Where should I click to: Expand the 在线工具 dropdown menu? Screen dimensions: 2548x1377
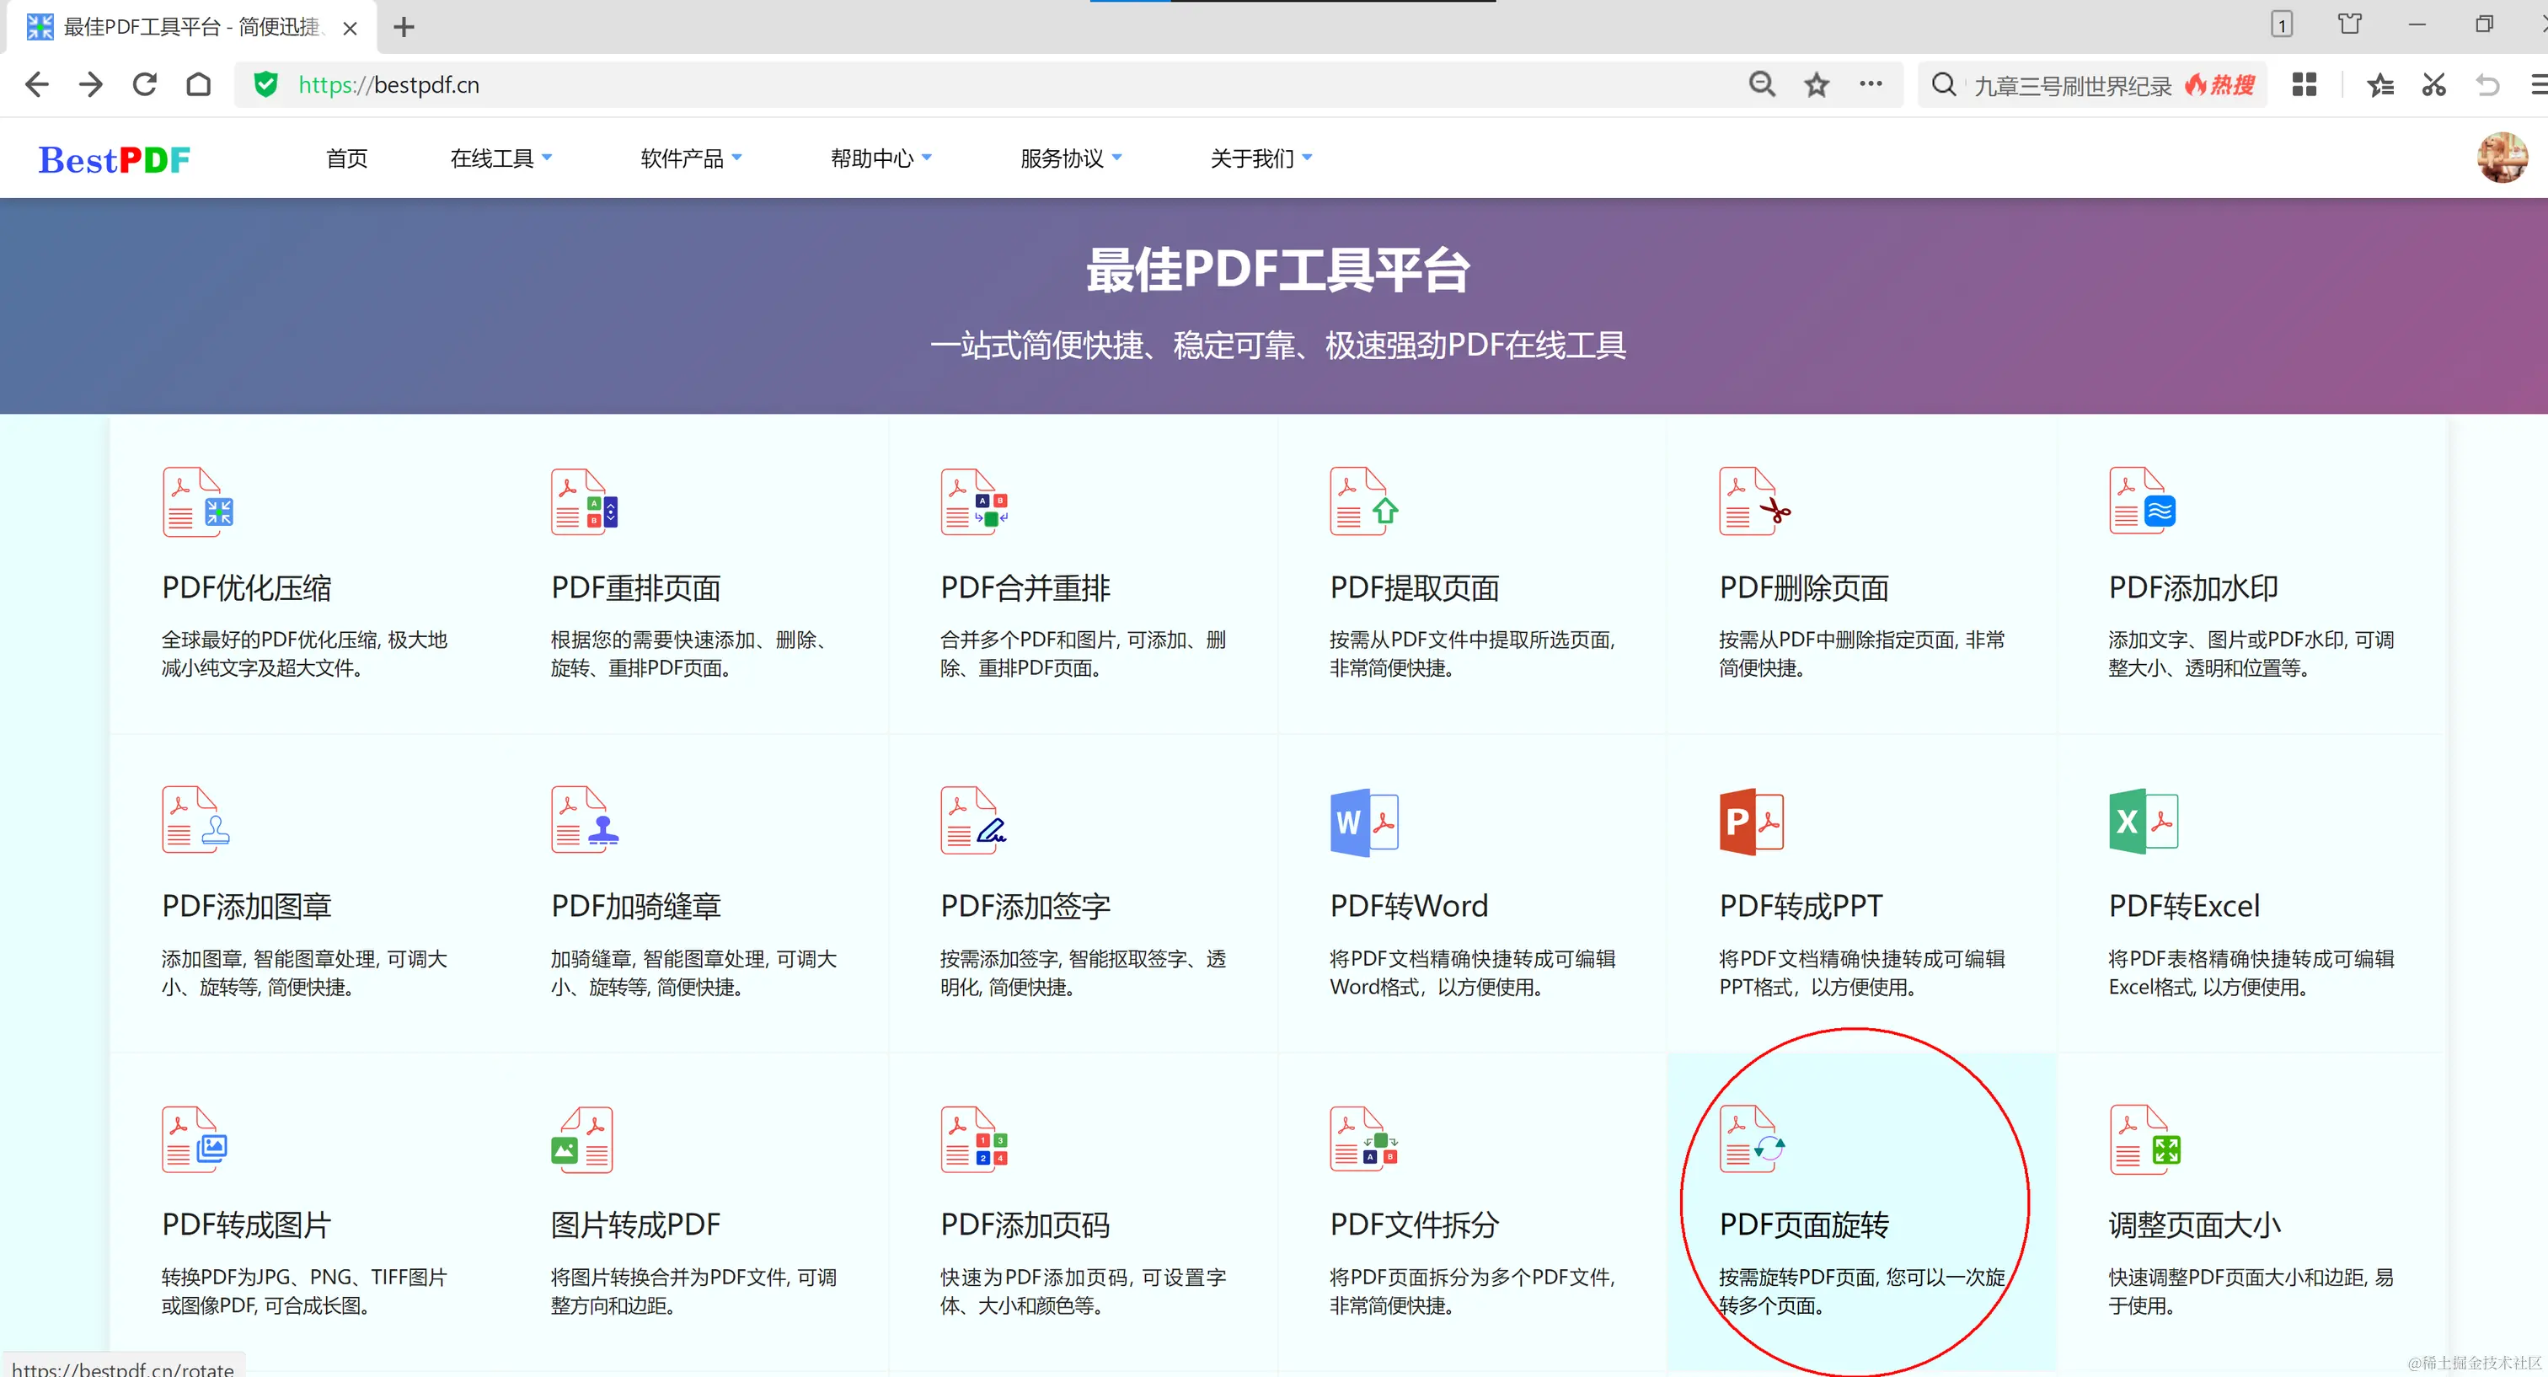click(500, 158)
